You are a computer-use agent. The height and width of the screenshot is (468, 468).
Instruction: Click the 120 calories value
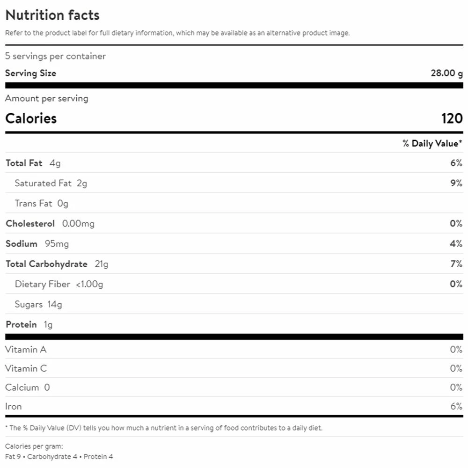pos(452,118)
